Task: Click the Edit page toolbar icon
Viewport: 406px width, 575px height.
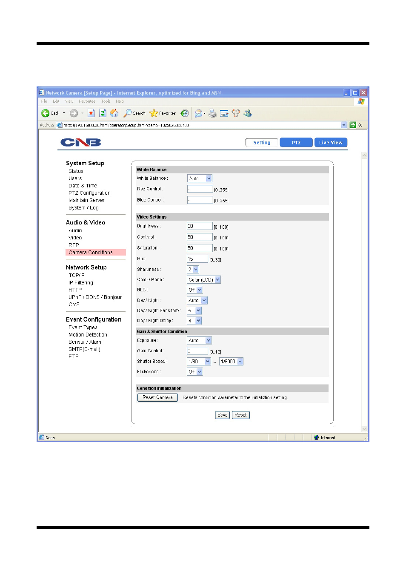Action: tap(224, 113)
